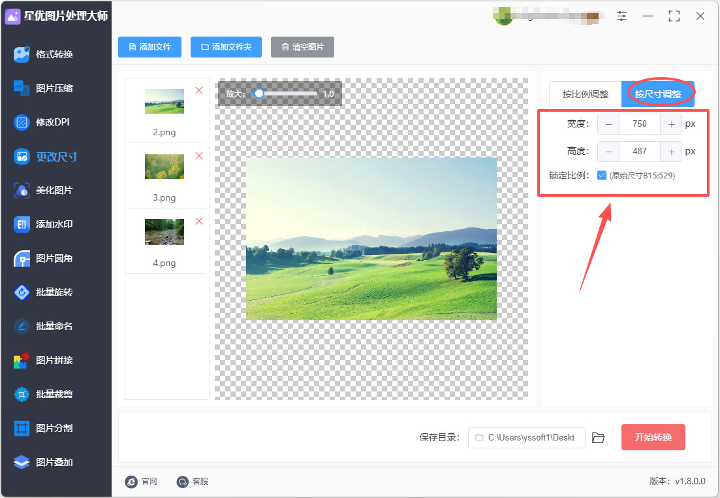
Task: Select the 2.png thumbnail
Action: click(164, 101)
